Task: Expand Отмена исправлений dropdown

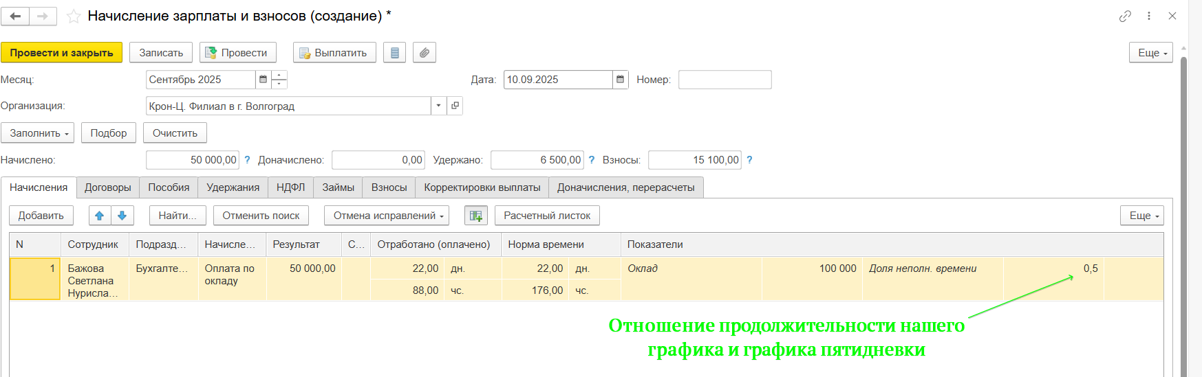Action: pyautogui.click(x=388, y=216)
